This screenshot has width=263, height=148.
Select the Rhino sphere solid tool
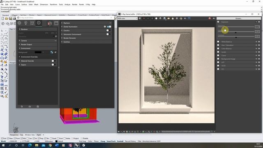coord(2,54)
